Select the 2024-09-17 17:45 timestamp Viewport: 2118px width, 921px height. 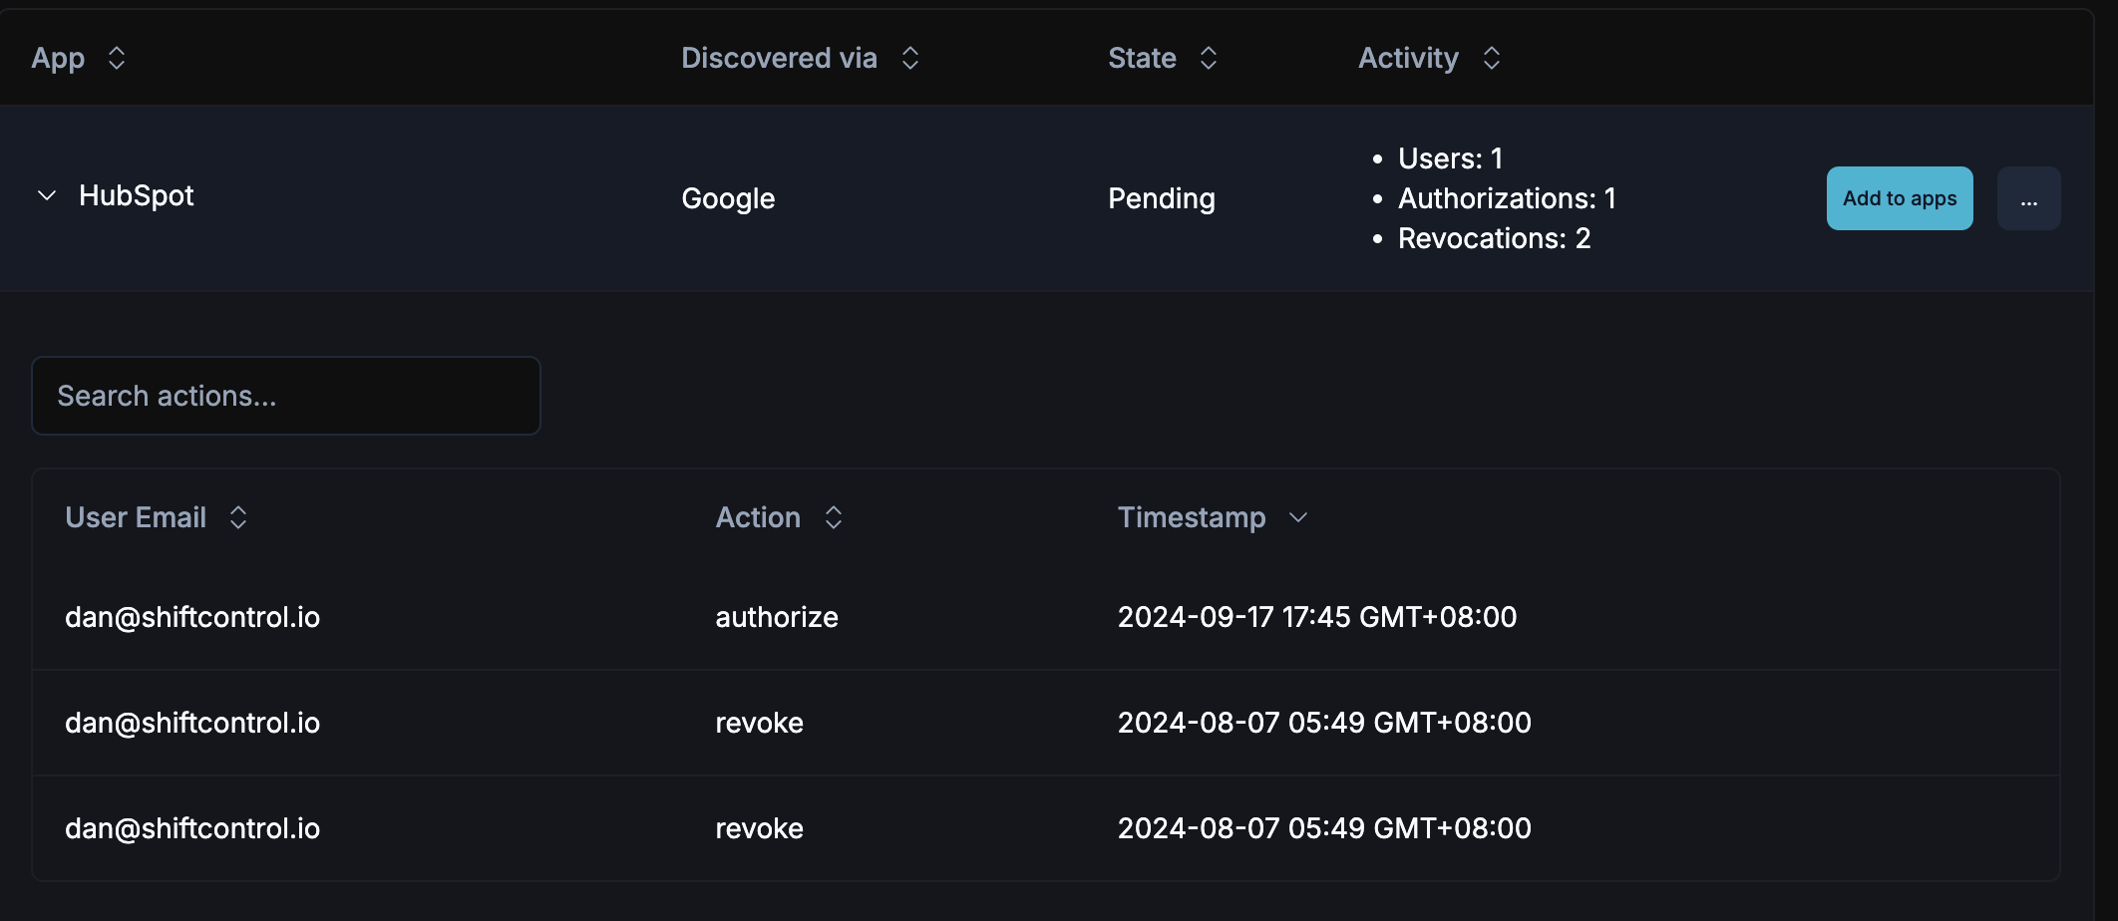(x=1316, y=617)
